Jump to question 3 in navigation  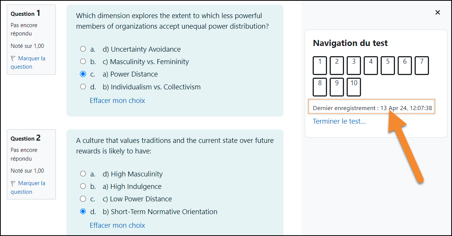click(x=354, y=66)
